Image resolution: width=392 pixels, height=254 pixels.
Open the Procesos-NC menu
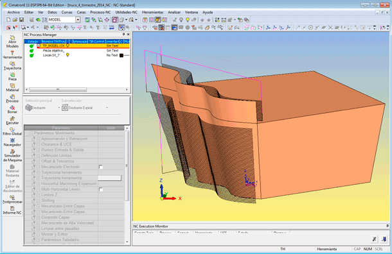(x=100, y=12)
